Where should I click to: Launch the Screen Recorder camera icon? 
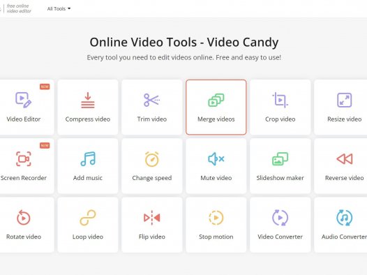click(24, 159)
